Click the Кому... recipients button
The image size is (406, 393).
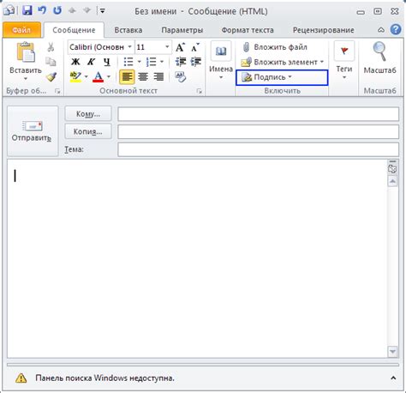88,114
